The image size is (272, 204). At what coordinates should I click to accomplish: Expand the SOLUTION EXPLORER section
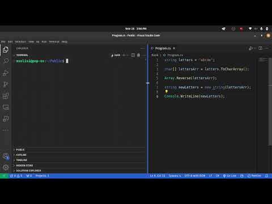click(79, 171)
